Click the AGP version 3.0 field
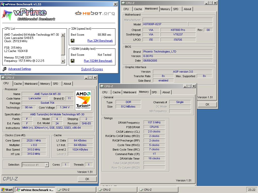Viewport: 258px width, 193px height. coord(183,72)
